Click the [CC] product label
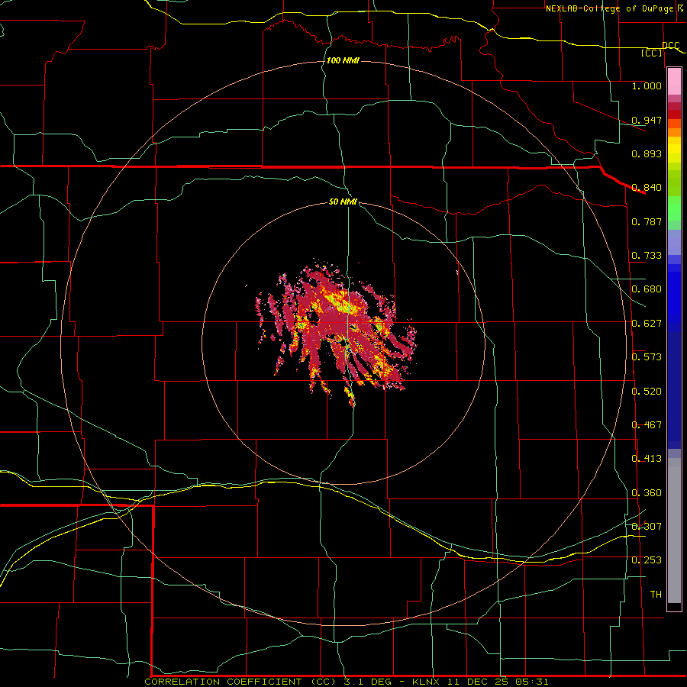This screenshot has height=687, width=687. pos(652,53)
